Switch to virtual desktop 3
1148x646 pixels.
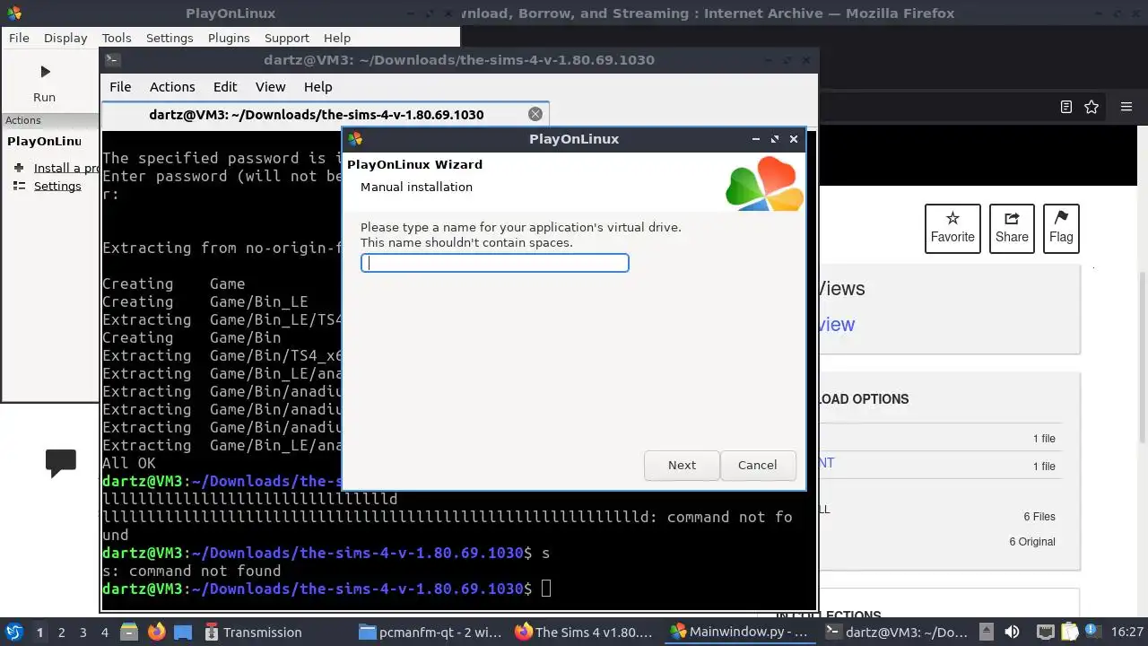[83, 632]
